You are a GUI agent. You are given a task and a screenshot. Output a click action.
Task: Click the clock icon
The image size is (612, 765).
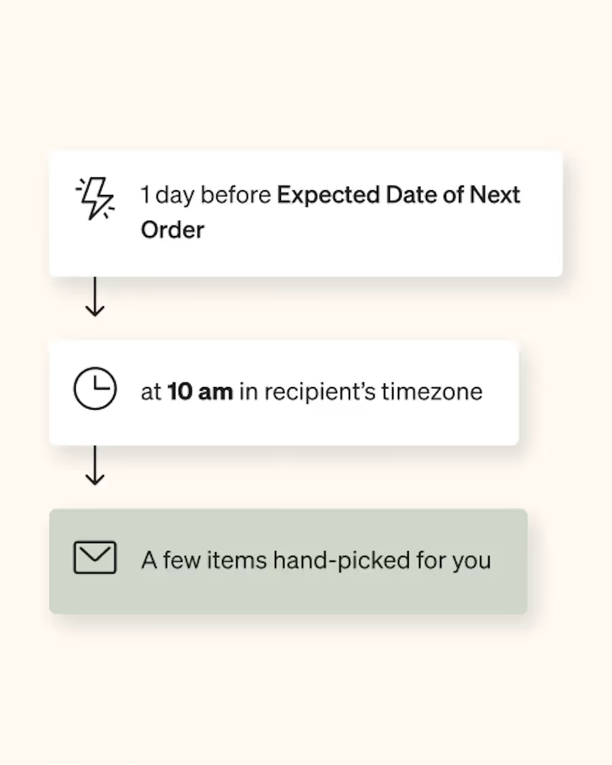click(95, 388)
